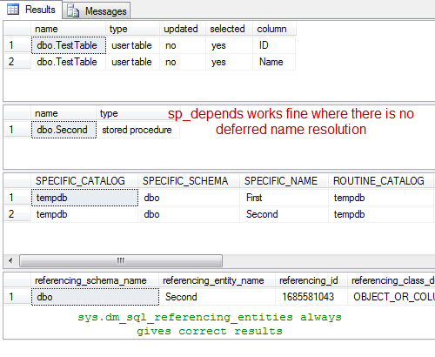The height and width of the screenshot is (357, 435).
Task: Click 'user table' cell in row 1
Action: pos(132,45)
